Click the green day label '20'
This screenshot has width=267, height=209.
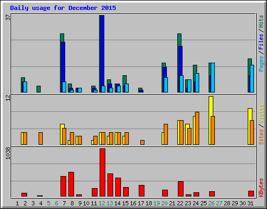point(164,203)
